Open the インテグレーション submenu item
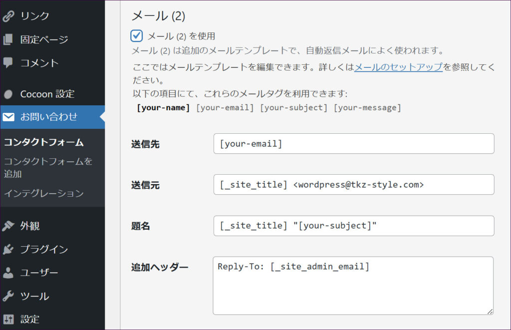511x330 pixels. [x=44, y=193]
